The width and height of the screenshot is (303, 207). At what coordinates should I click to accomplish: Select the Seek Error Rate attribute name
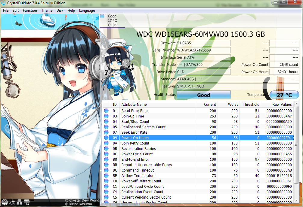134,132
